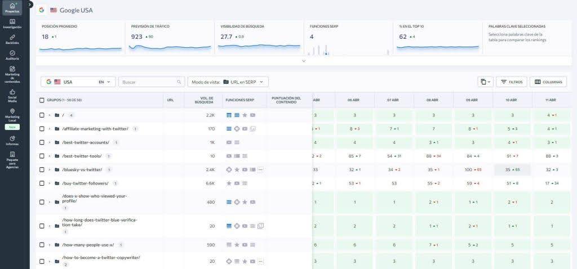Image resolution: width=577 pixels, height=269 pixels.
Task: Open Proyectos in the sidebar
Action: (x=12, y=8)
